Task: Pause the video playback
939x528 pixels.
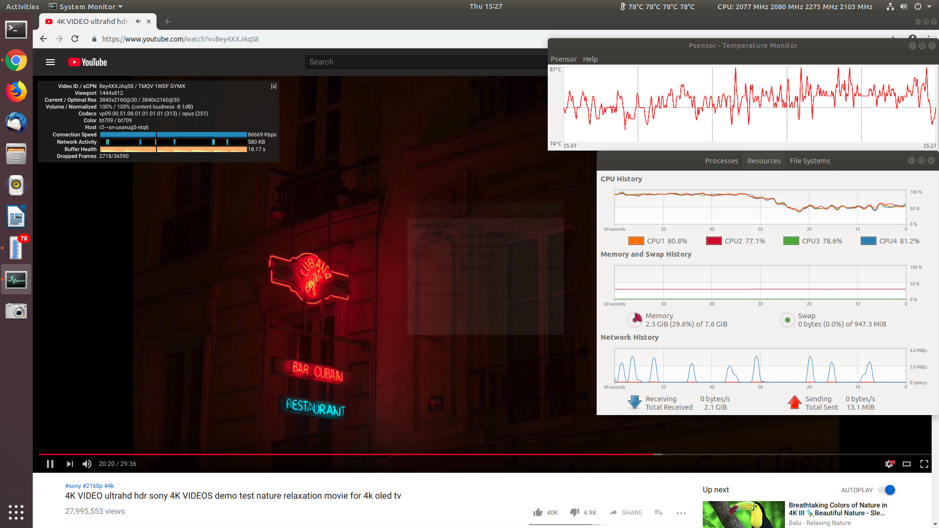Action: click(50, 464)
